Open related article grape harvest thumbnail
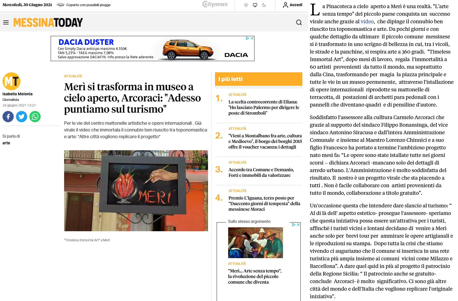458x301 pixels. click(255, 242)
